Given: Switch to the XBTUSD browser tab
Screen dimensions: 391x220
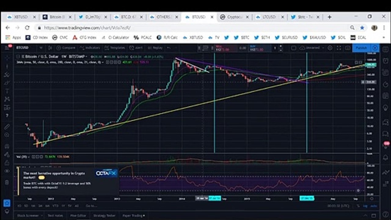Looking at the screenshot, I should coord(22,17).
